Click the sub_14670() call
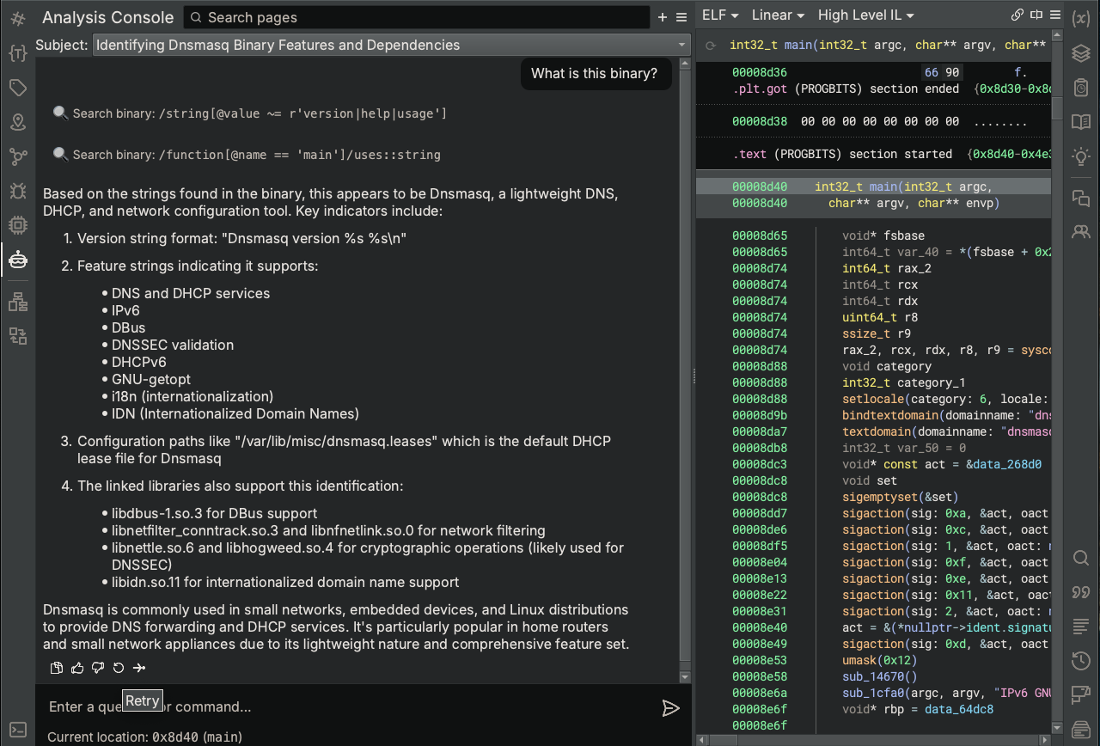The height and width of the screenshot is (746, 1100). 879,676
